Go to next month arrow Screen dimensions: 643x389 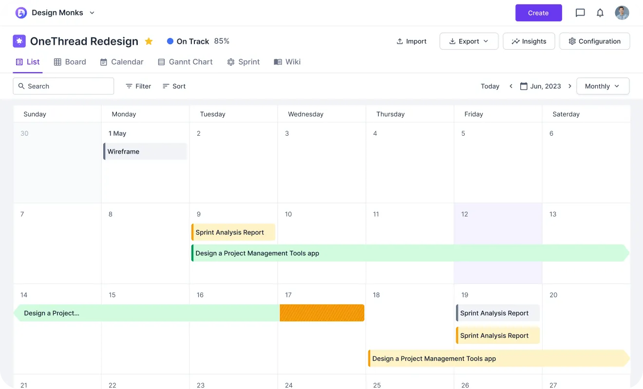(570, 86)
